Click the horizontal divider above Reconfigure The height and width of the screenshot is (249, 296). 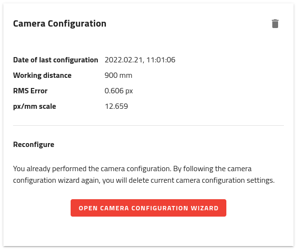point(148,126)
